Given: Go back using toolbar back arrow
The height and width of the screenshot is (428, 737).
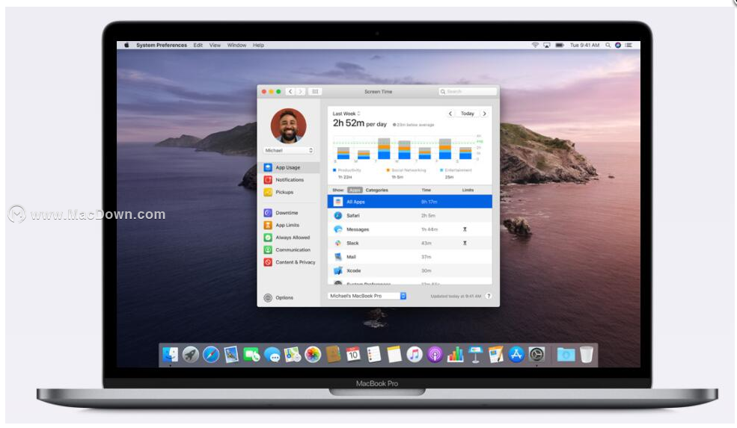Looking at the screenshot, I should pyautogui.click(x=290, y=92).
